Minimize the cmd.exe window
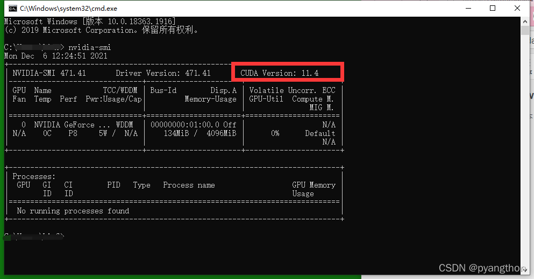This screenshot has height=279, width=534. 468,8
